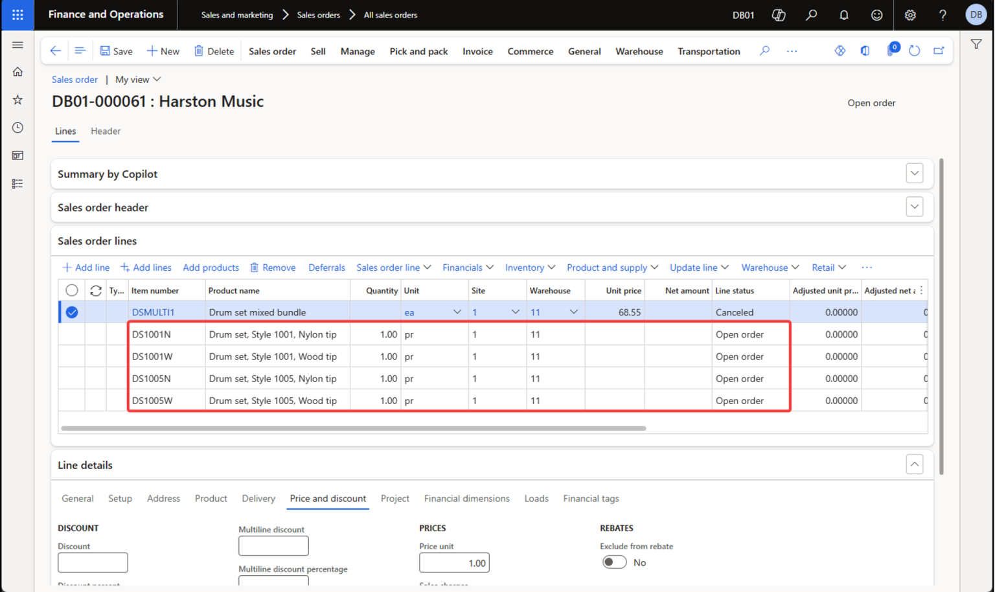
Task: Open the record in a new window
Action: [939, 50]
